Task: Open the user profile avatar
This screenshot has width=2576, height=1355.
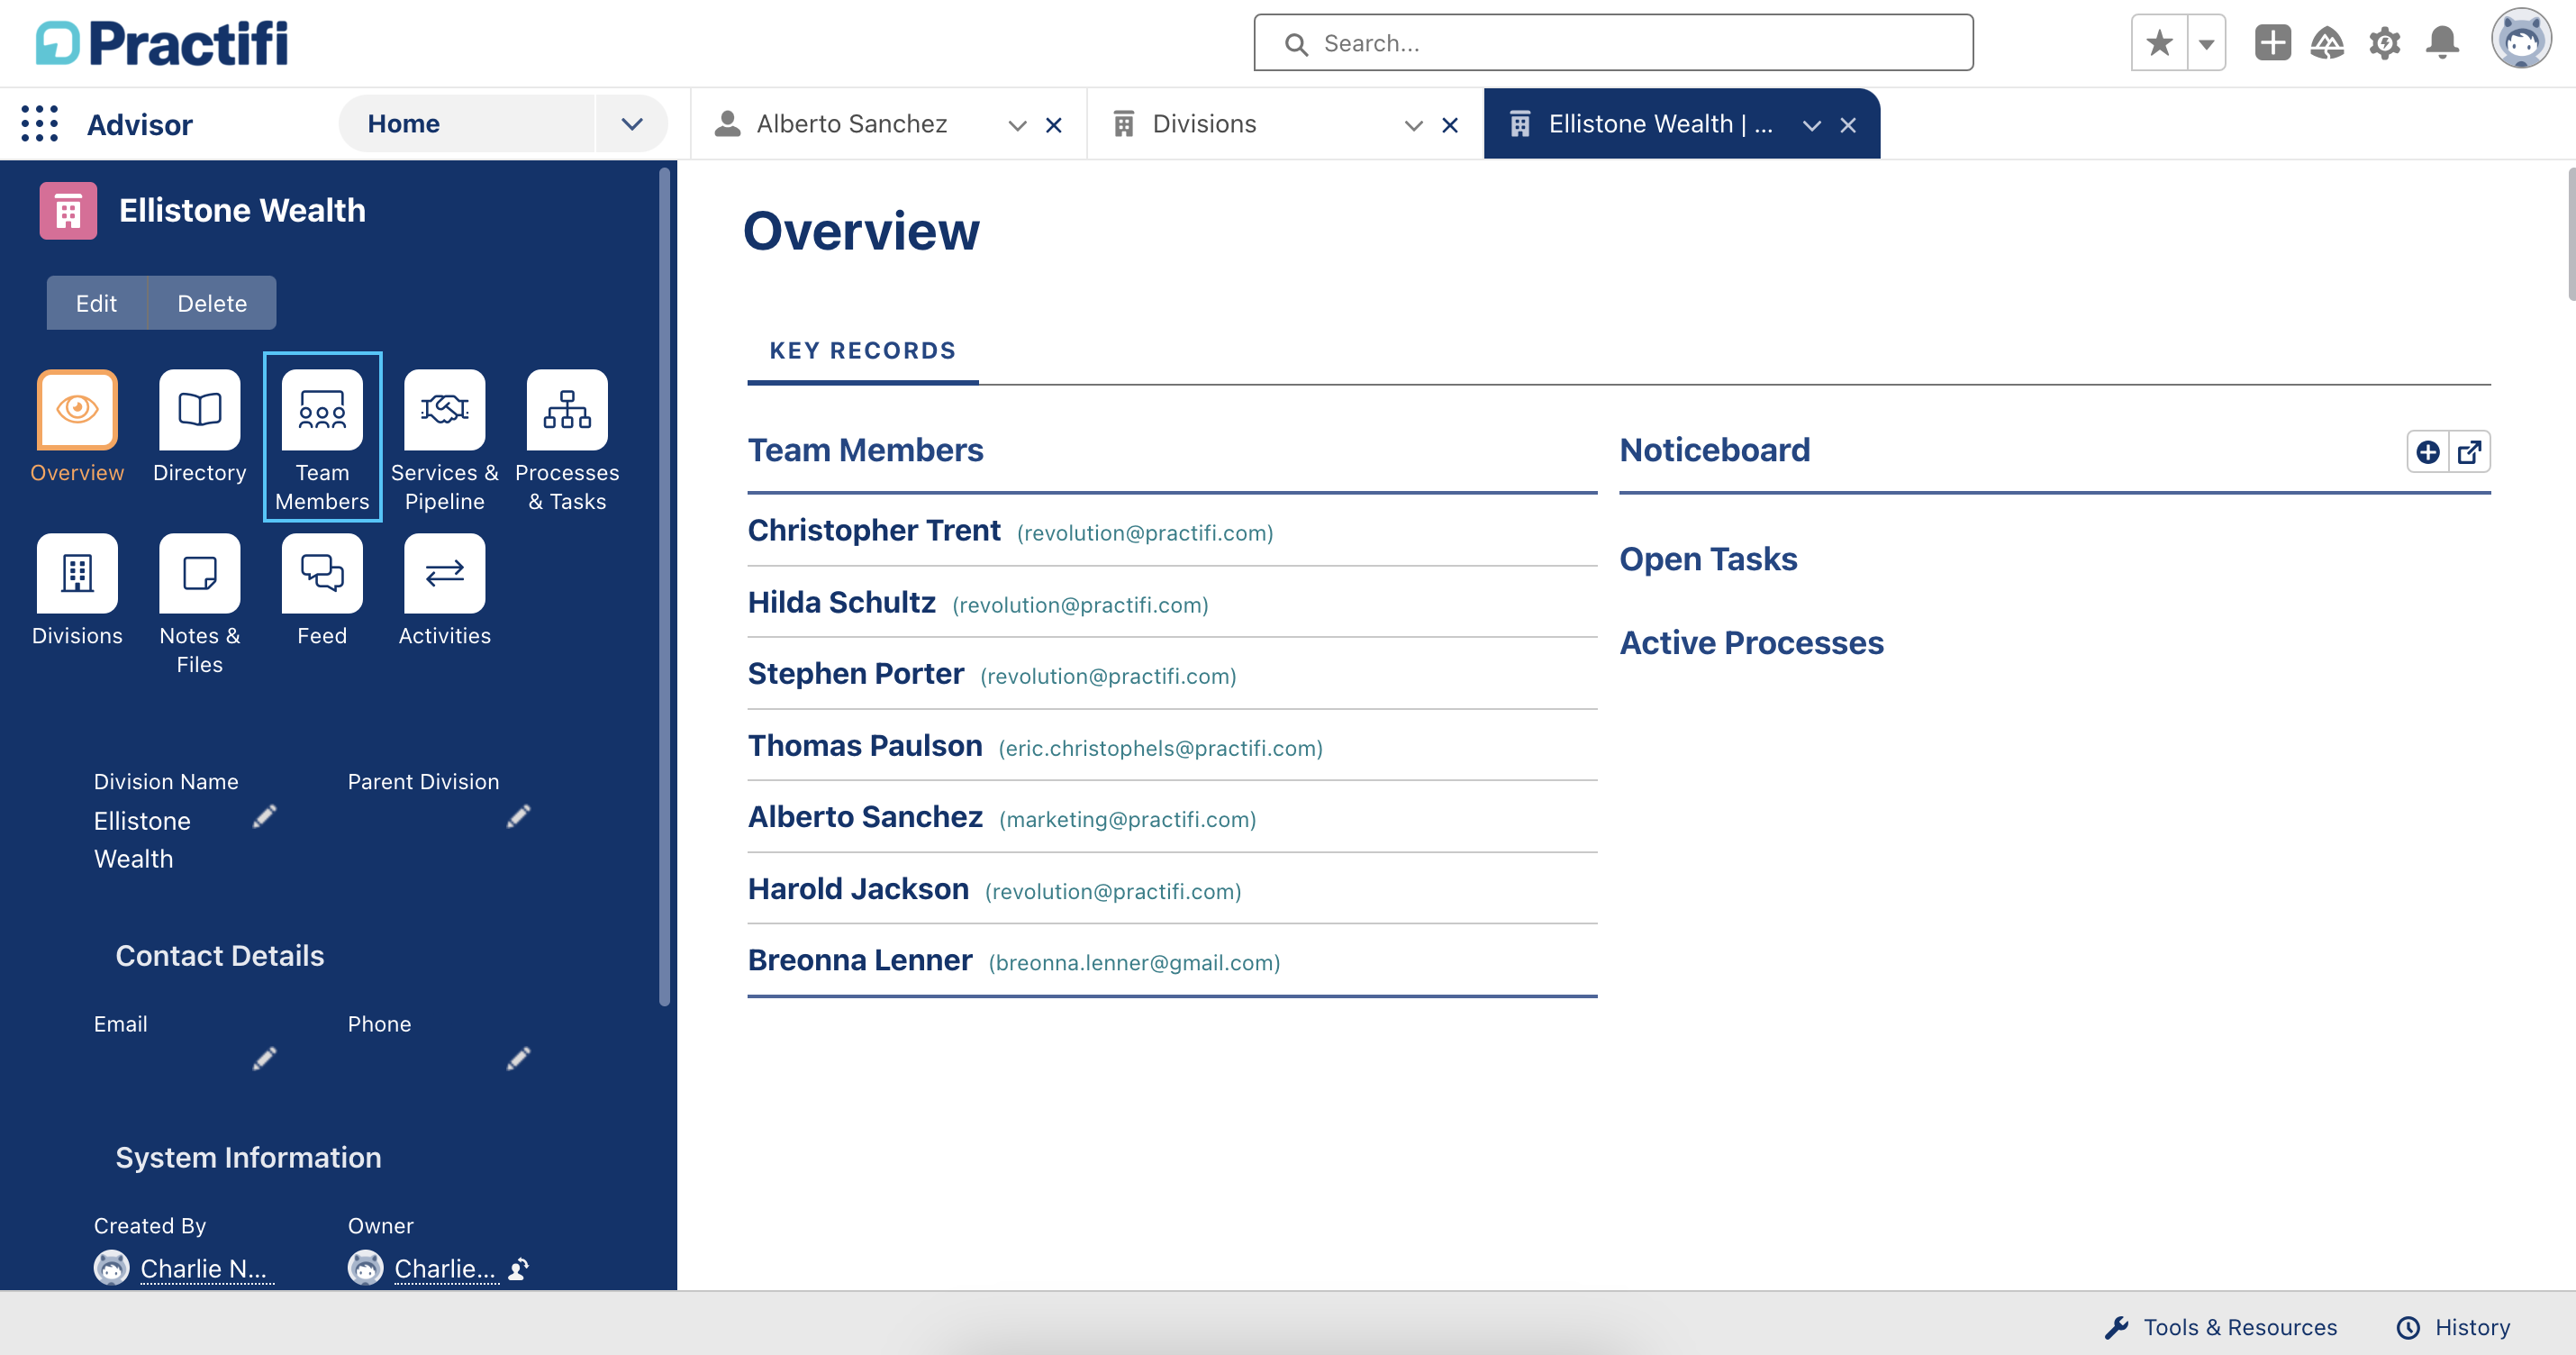Action: click(x=2521, y=40)
